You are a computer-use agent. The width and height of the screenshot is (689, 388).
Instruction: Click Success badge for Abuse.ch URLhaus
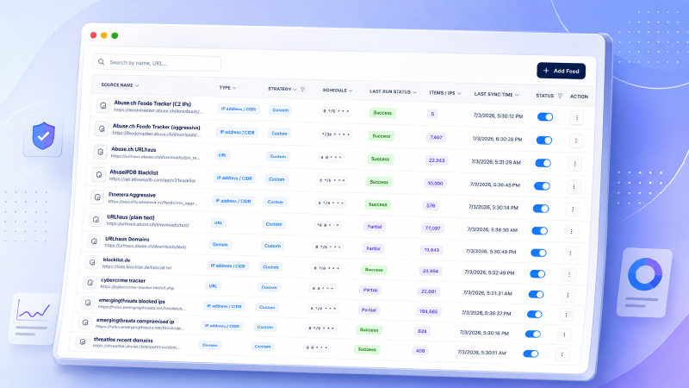click(x=380, y=159)
